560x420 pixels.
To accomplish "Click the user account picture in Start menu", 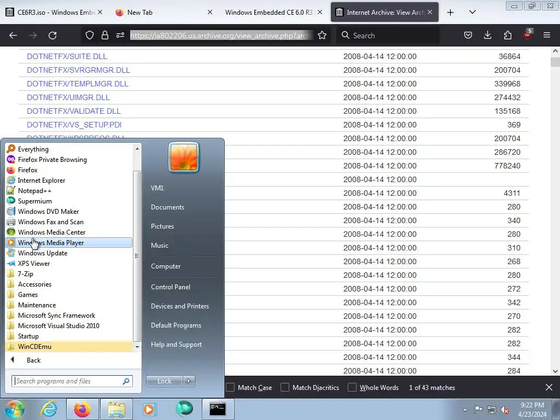I will (184, 157).
